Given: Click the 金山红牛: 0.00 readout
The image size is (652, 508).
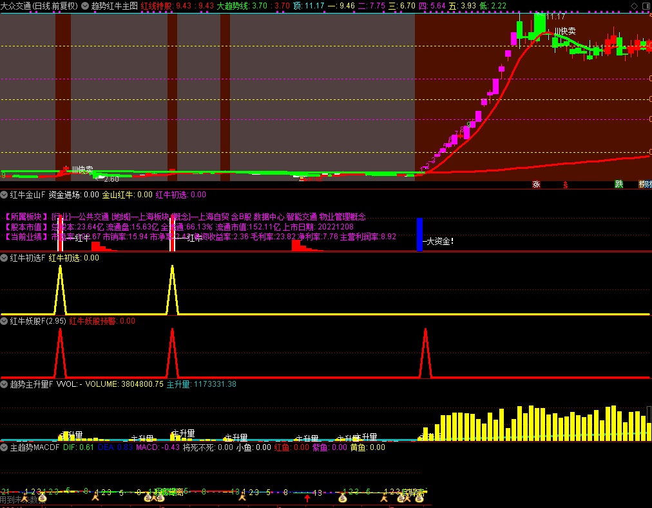Looking at the screenshot, I should click(127, 195).
